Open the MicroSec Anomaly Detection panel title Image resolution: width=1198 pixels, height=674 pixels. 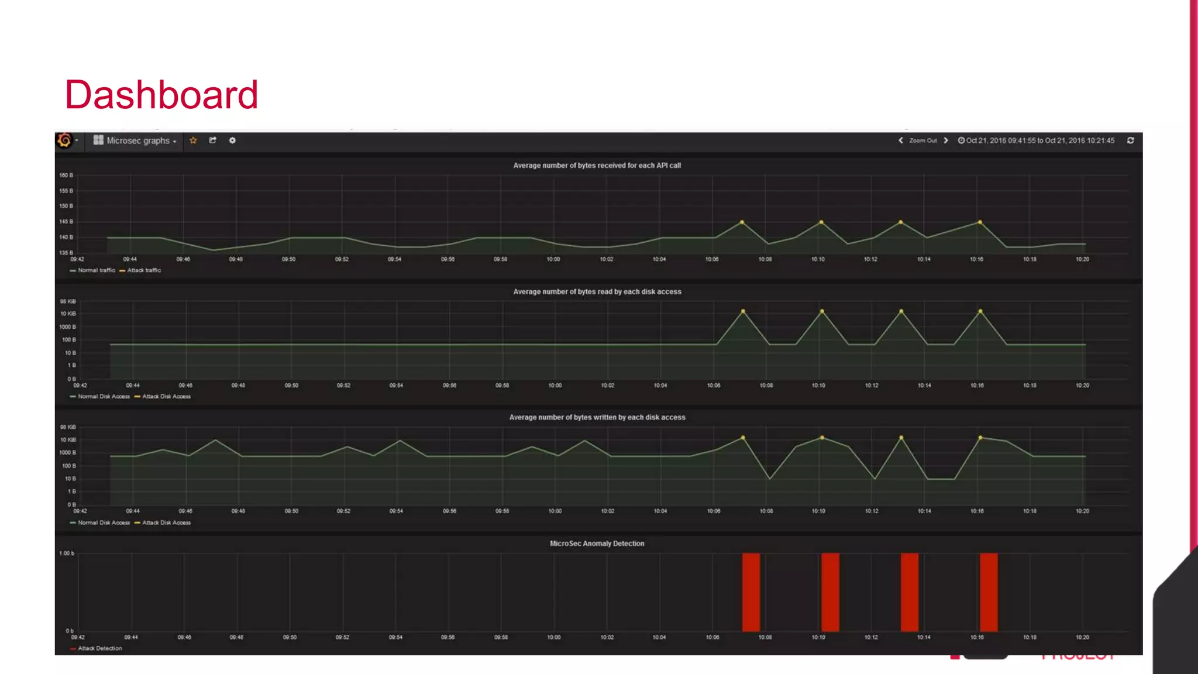(x=597, y=544)
